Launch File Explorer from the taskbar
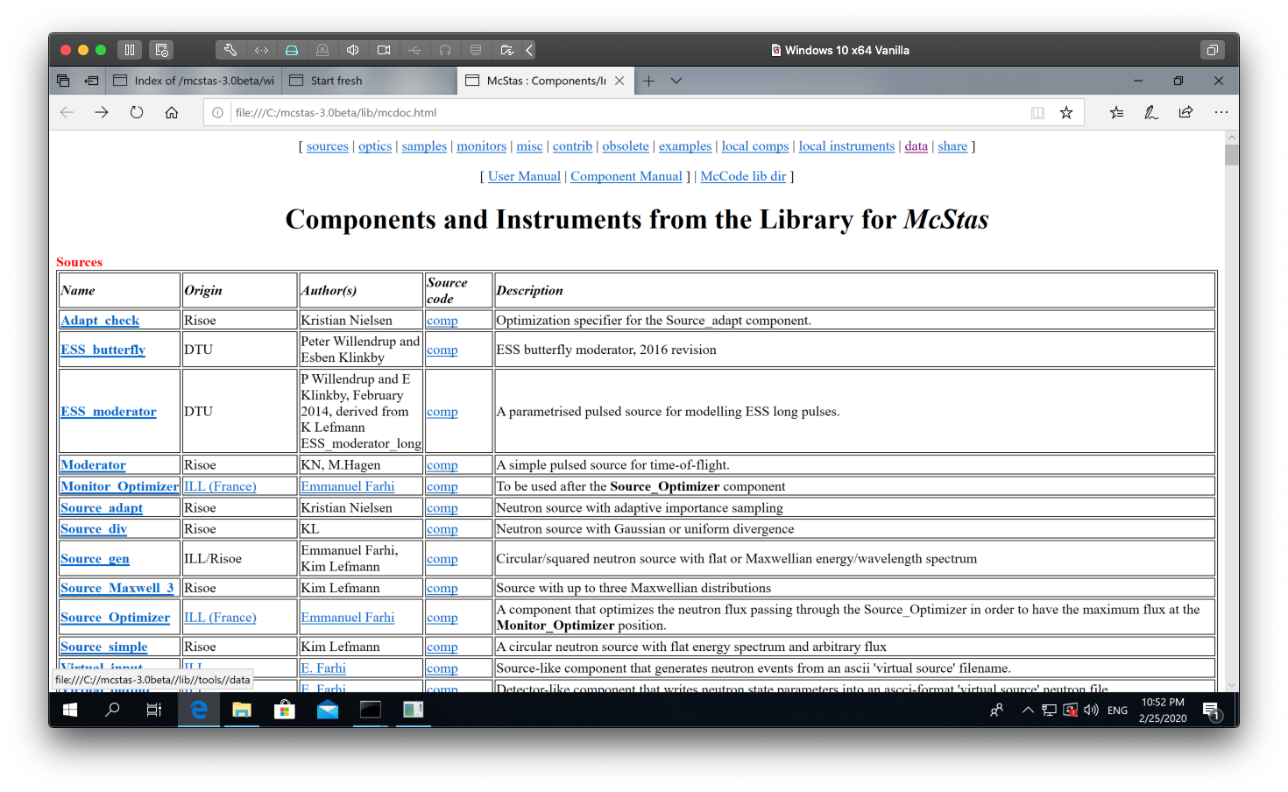Image resolution: width=1288 pixels, height=792 pixels. coord(242,710)
